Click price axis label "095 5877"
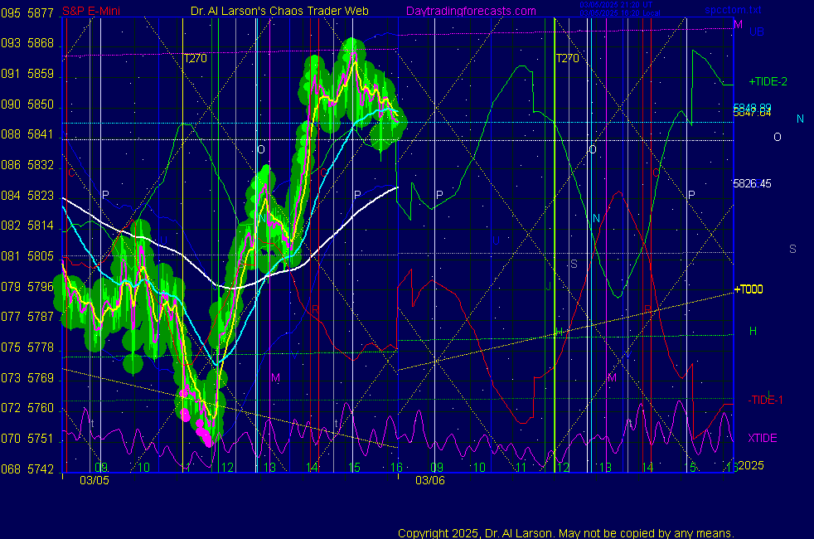Image resolution: width=814 pixels, height=539 pixels. (27, 13)
